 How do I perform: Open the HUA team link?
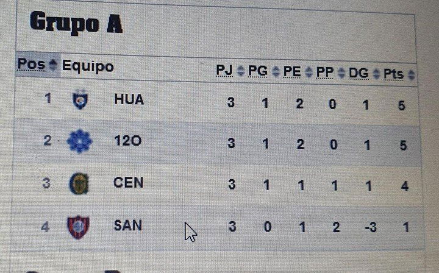(129, 99)
